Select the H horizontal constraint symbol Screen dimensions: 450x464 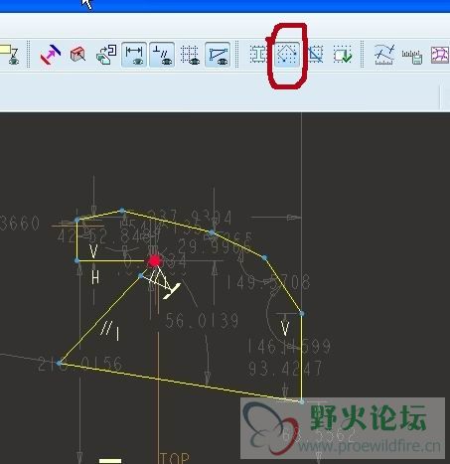[95, 277]
